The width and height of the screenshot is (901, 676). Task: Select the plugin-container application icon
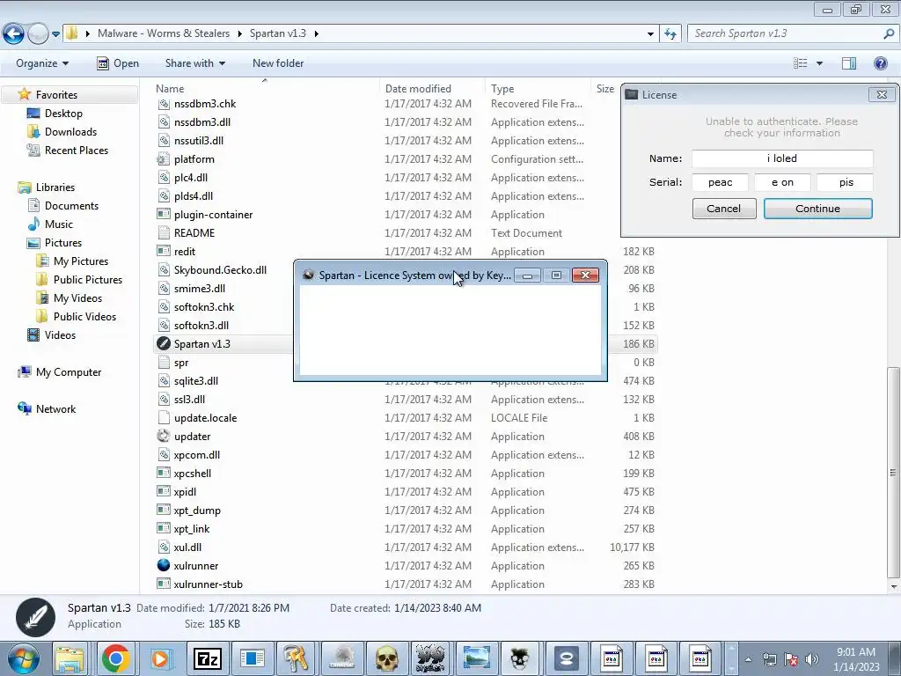164,215
